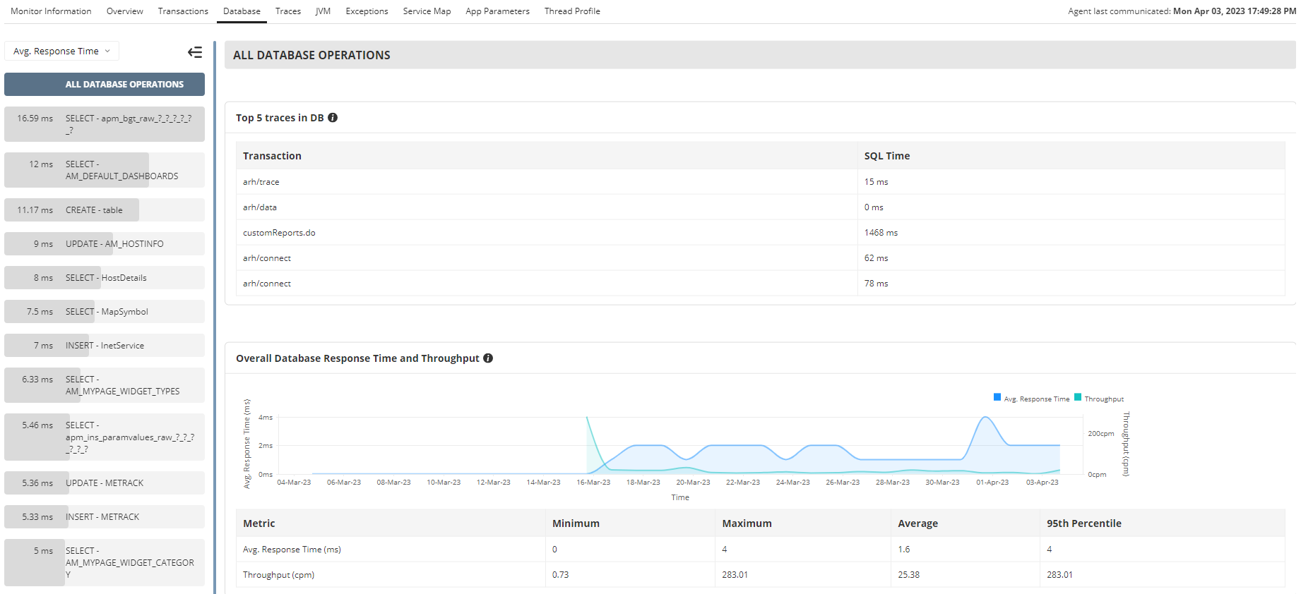Go to the JVM tab

pyautogui.click(x=323, y=11)
